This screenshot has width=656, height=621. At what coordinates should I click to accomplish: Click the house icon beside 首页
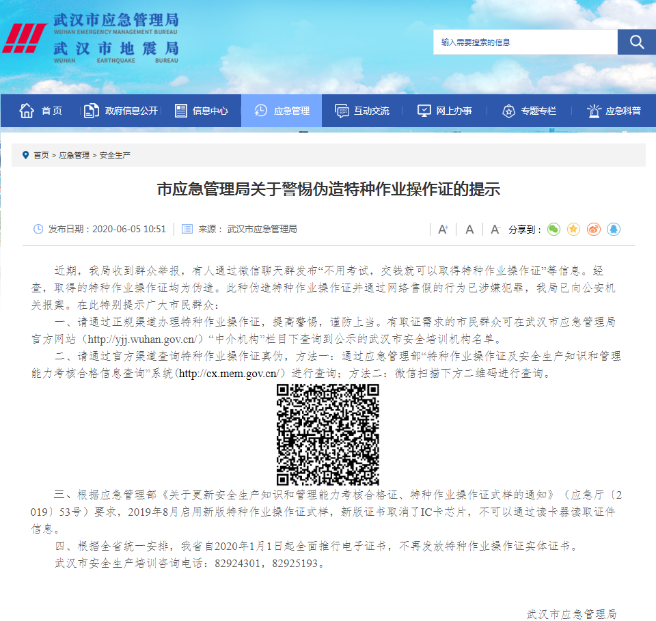pos(27,111)
